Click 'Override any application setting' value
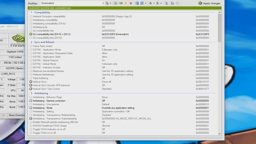This screenshot has height=144, width=256. [x=118, y=108]
